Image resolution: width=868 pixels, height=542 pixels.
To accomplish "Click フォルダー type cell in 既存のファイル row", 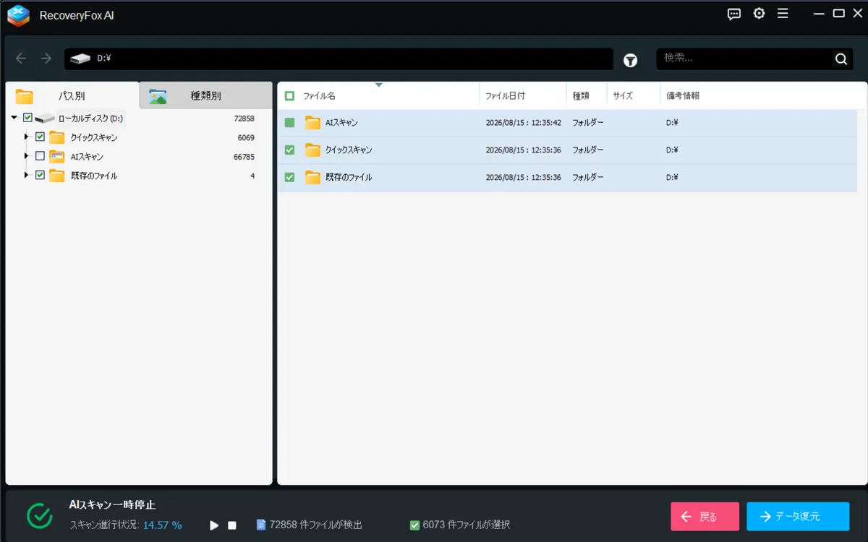I will [x=587, y=177].
